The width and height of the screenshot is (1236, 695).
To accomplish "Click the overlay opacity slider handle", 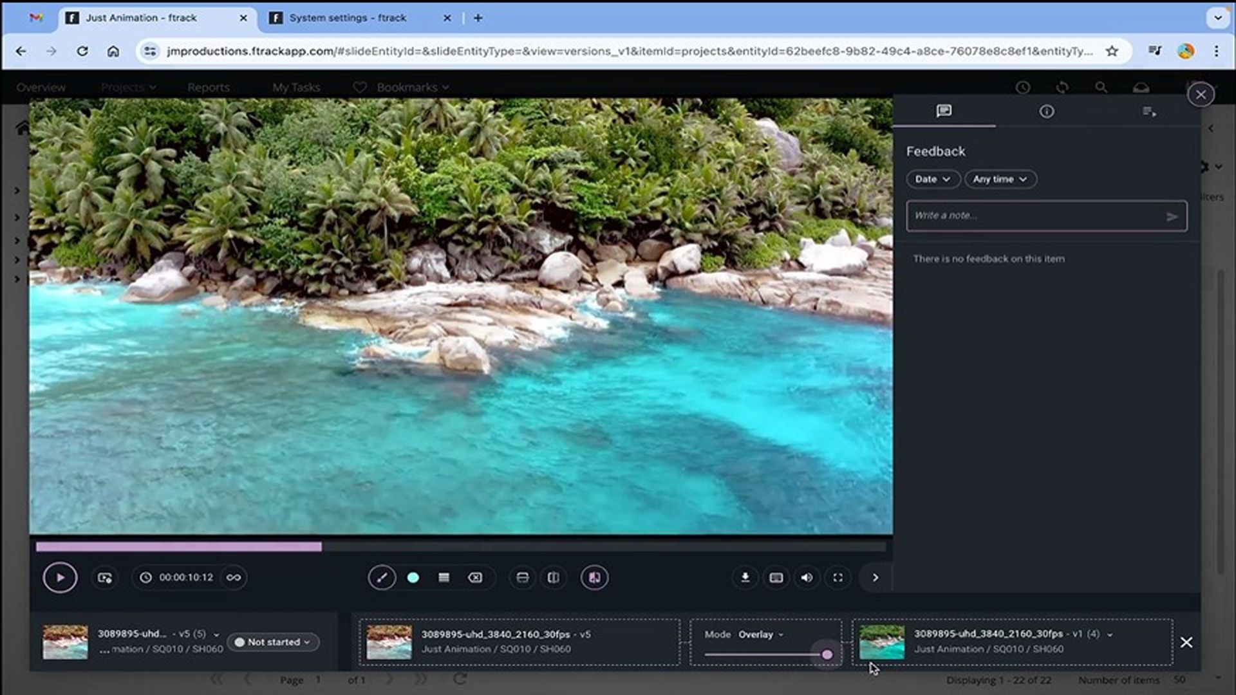I will point(827,654).
